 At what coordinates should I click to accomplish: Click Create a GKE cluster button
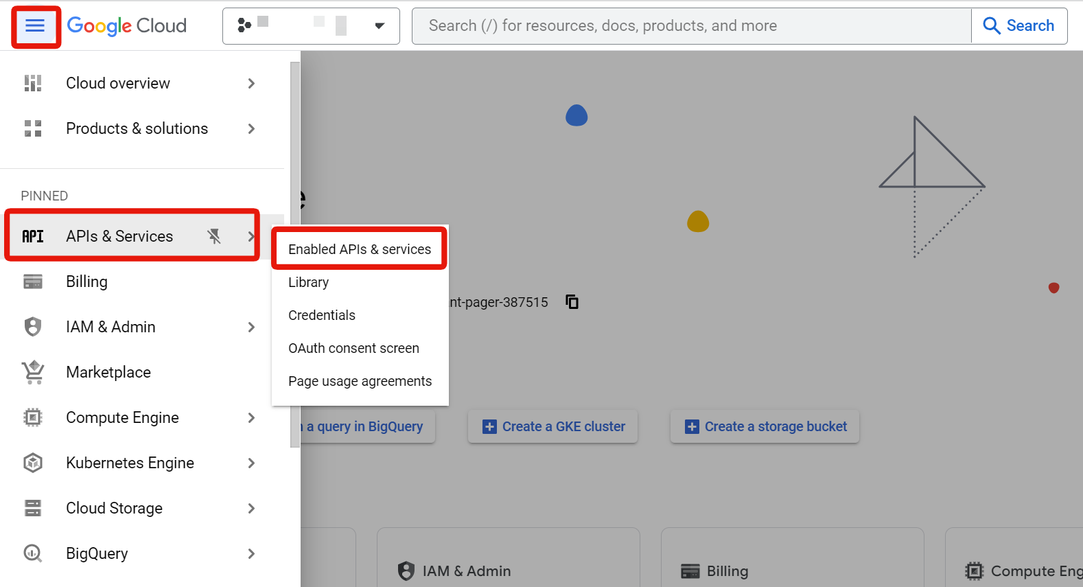coord(553,426)
